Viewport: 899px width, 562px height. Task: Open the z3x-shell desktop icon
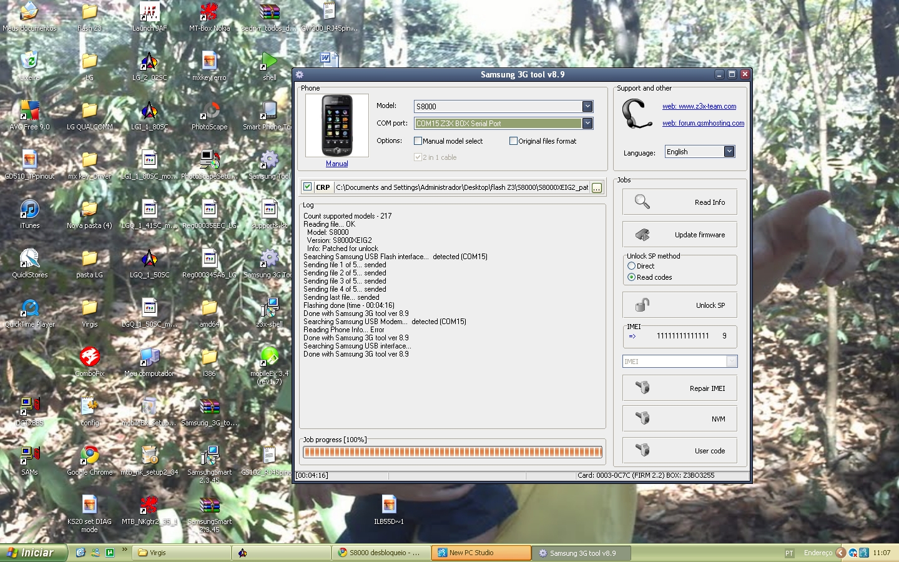[x=269, y=313]
